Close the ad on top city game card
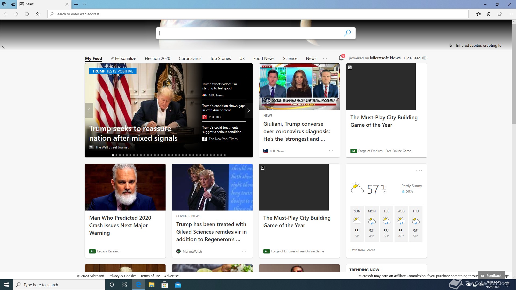This screenshot has height=290, width=516. click(350, 67)
